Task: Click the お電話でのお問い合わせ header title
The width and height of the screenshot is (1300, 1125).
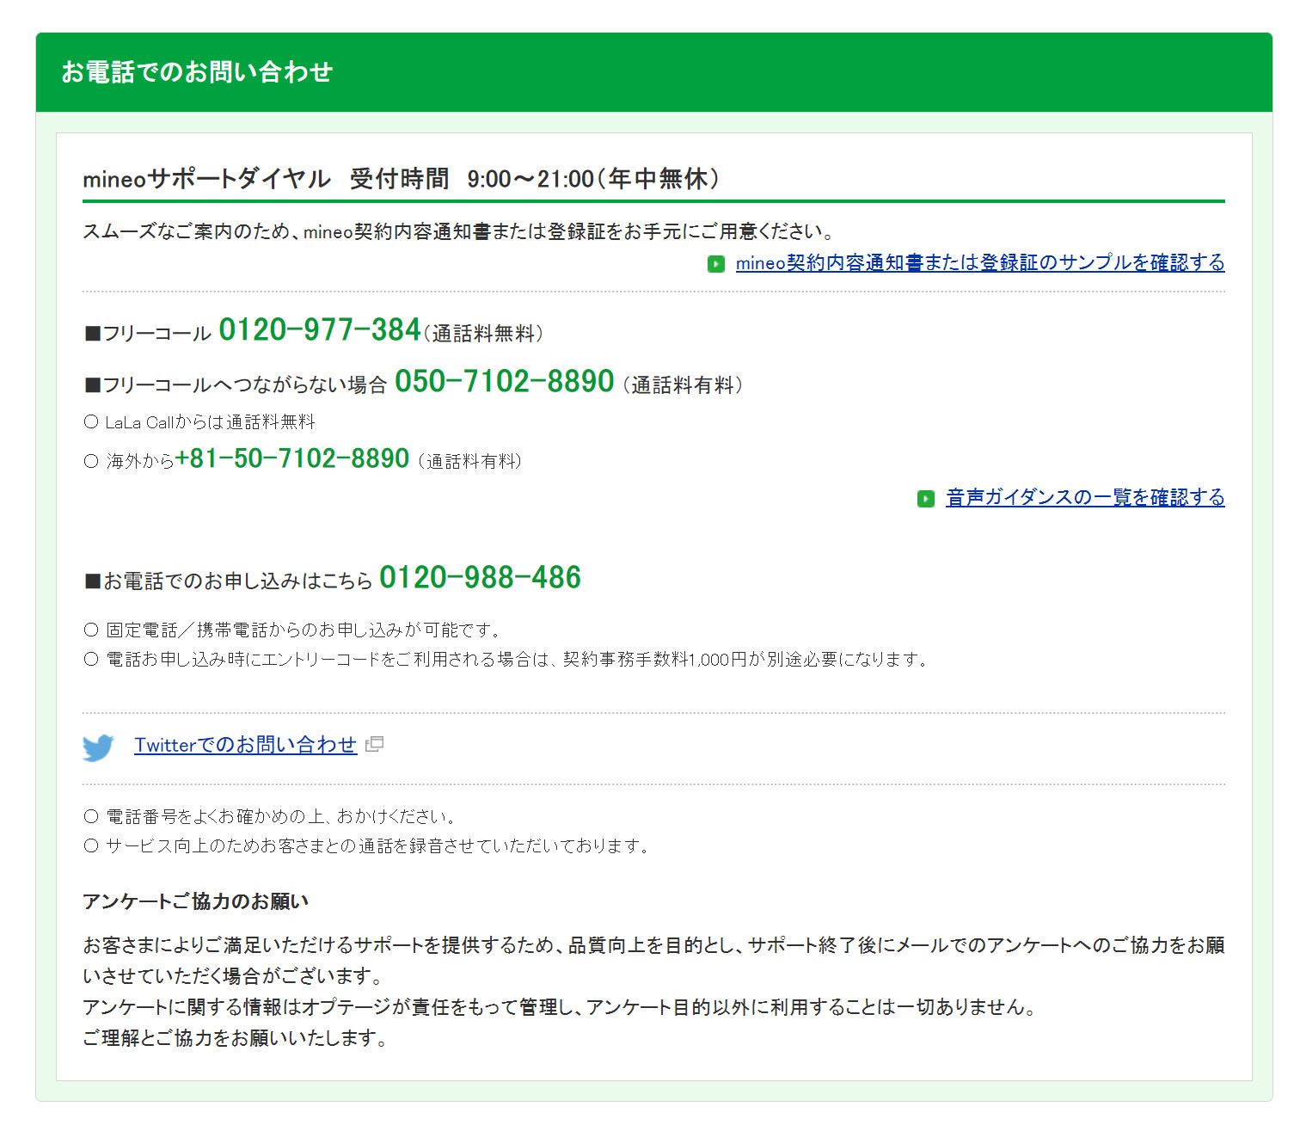Action: click(197, 72)
